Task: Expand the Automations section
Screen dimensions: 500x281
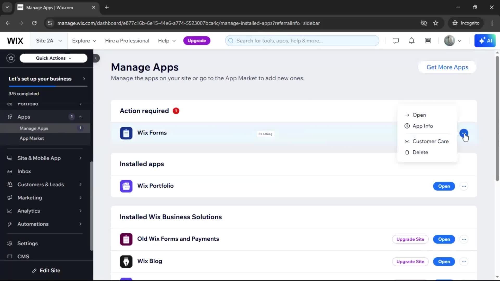Action: pyautogui.click(x=80, y=224)
